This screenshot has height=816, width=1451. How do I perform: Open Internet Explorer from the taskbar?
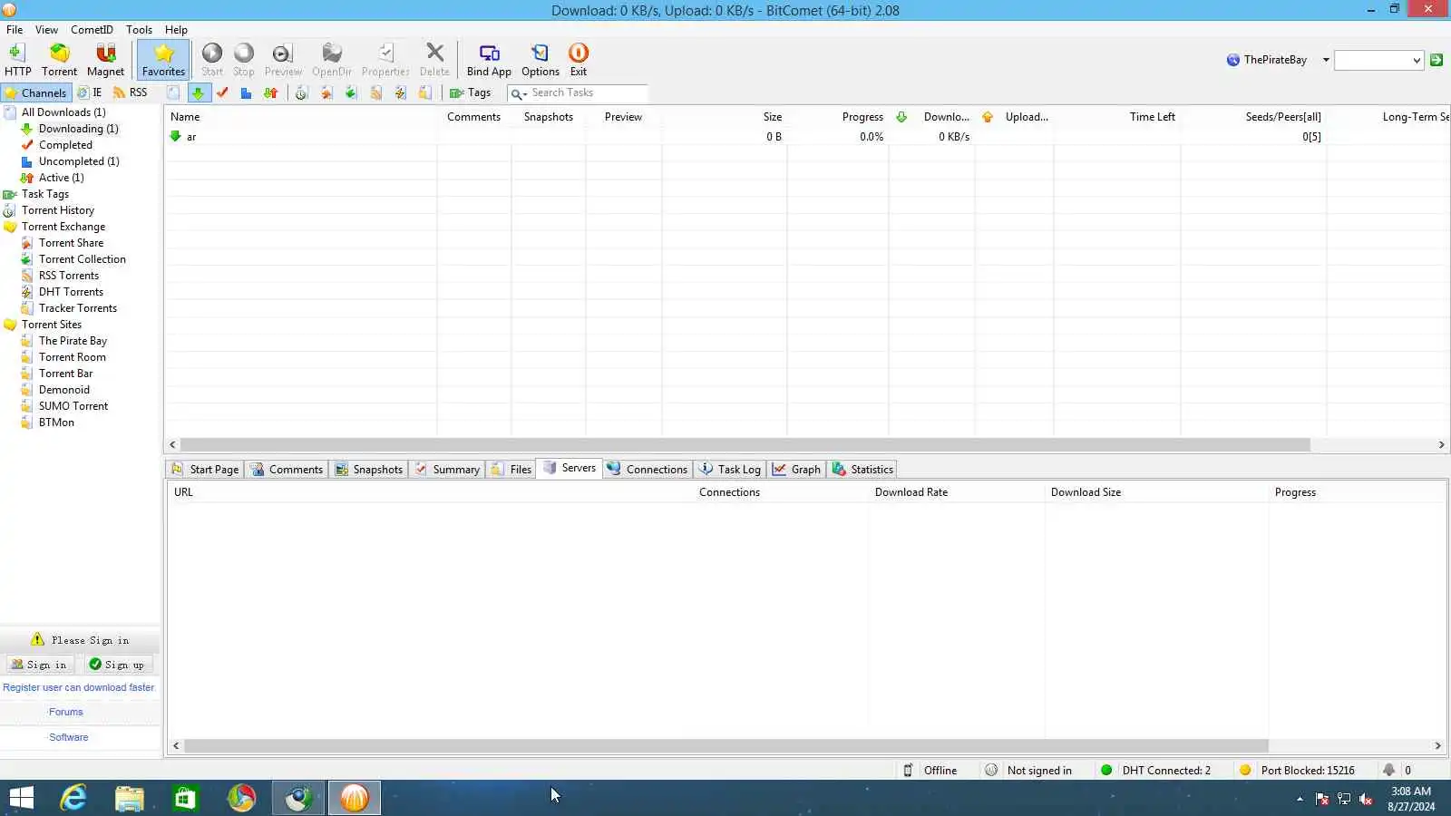tap(73, 798)
